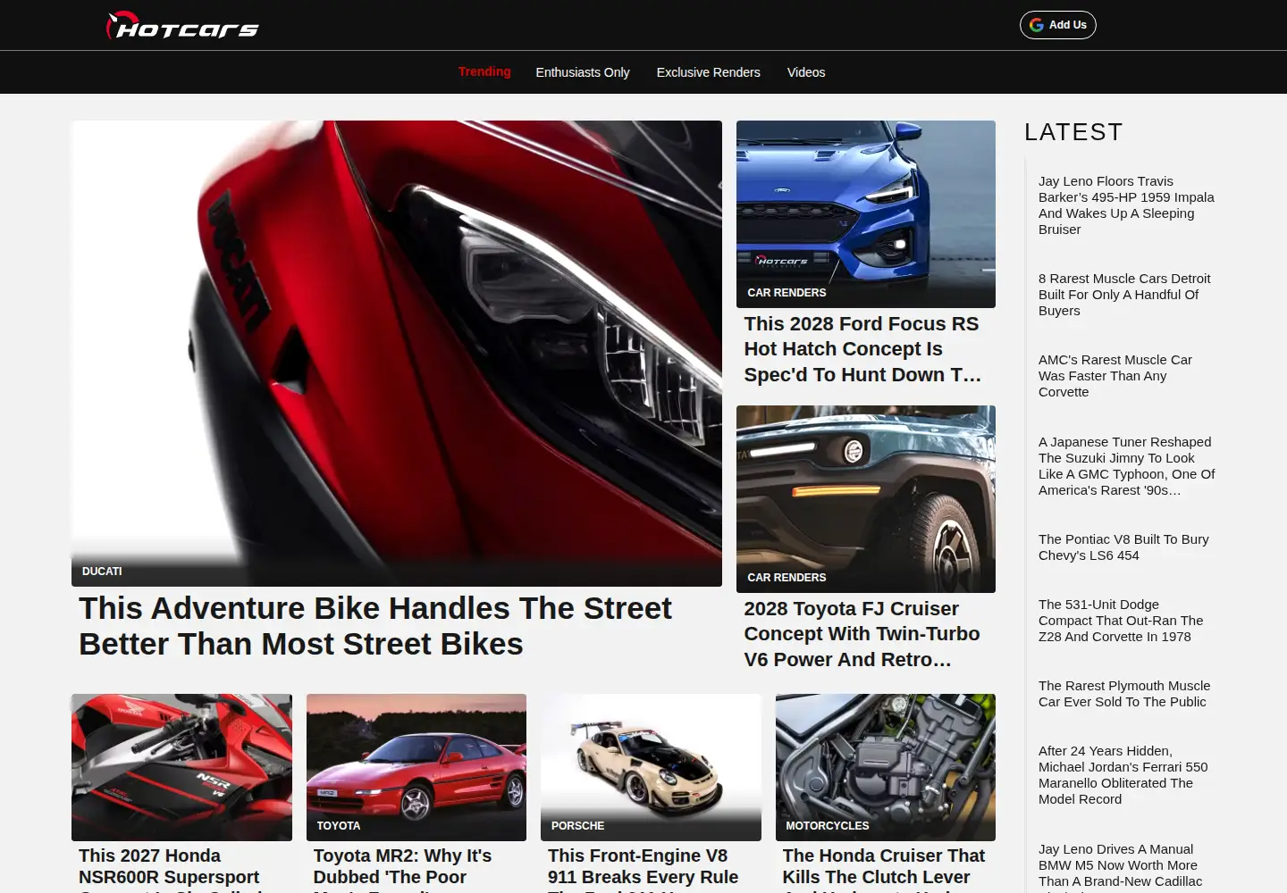Click CAR RENDERS tag on Ford Focus image
The width and height of the screenshot is (1287, 893).
786,293
